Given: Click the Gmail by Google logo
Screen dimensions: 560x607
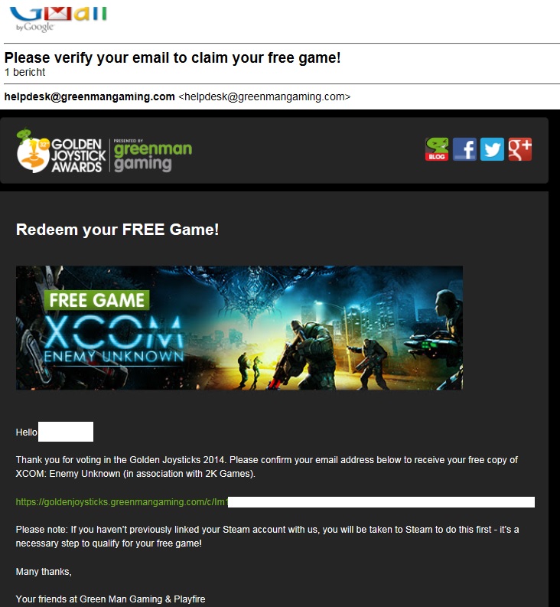Looking at the screenshot, I should tap(58, 19).
